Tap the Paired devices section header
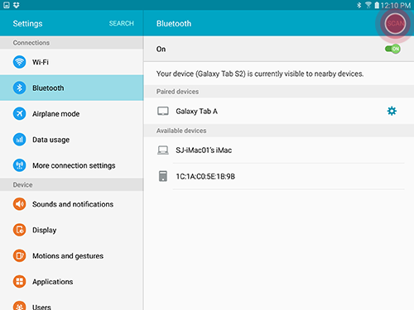 pos(279,92)
